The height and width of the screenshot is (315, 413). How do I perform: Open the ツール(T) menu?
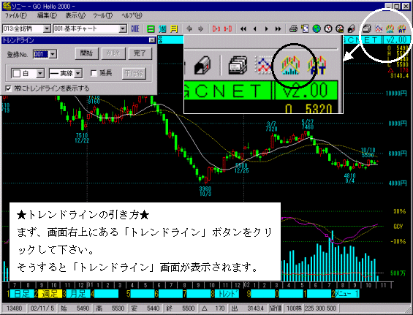coord(103,15)
